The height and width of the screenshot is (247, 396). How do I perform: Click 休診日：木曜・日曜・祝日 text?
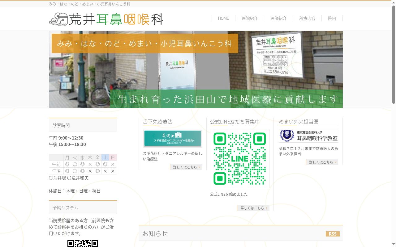coord(75,191)
